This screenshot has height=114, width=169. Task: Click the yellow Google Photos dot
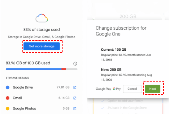tap(8, 108)
